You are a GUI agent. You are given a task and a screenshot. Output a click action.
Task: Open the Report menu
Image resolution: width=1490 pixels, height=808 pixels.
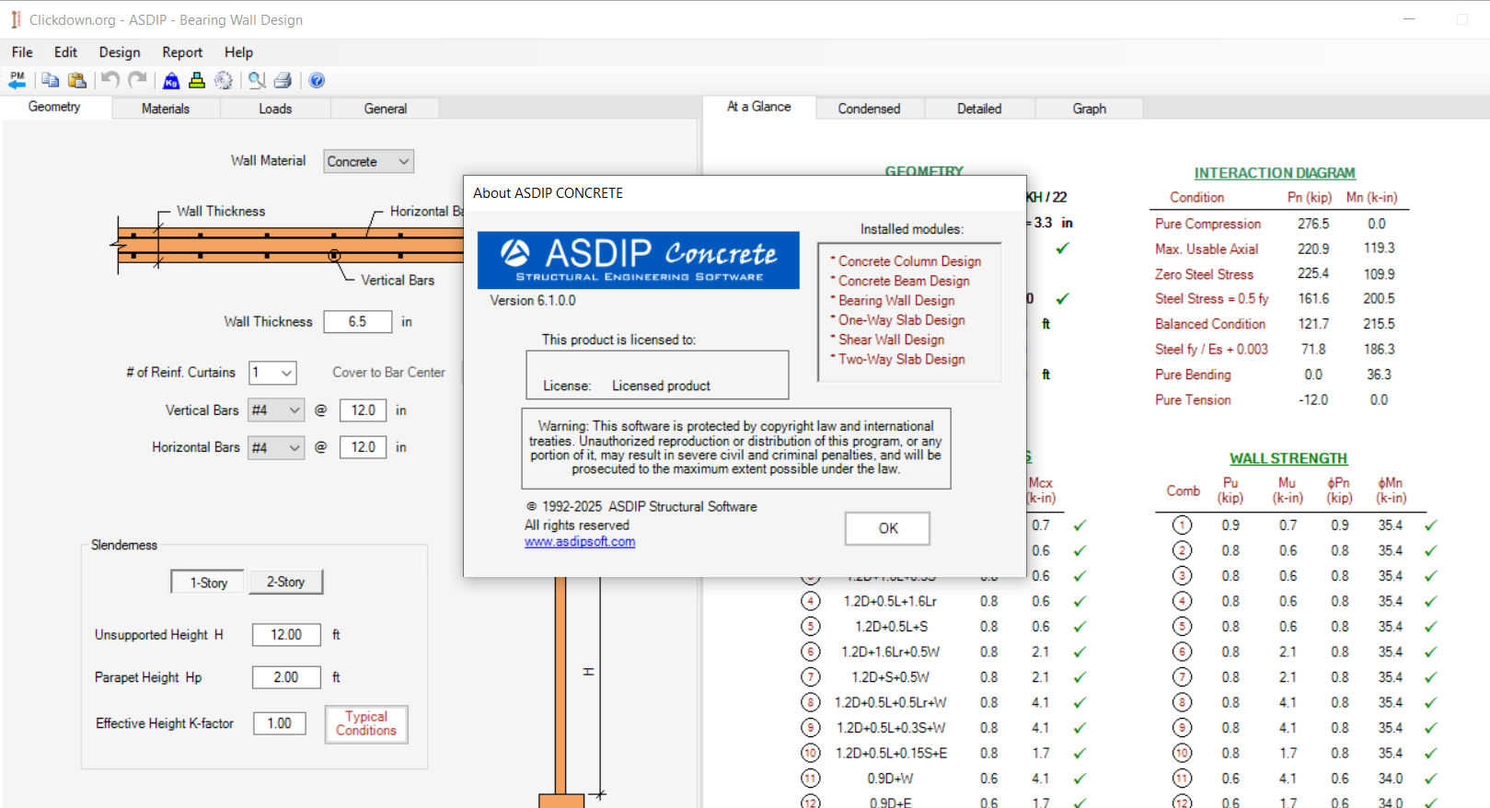pyautogui.click(x=182, y=52)
